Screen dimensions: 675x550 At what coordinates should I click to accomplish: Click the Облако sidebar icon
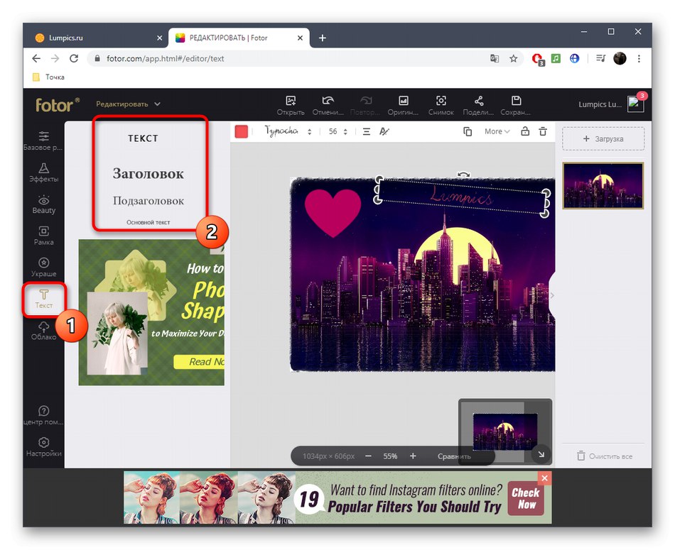point(43,331)
